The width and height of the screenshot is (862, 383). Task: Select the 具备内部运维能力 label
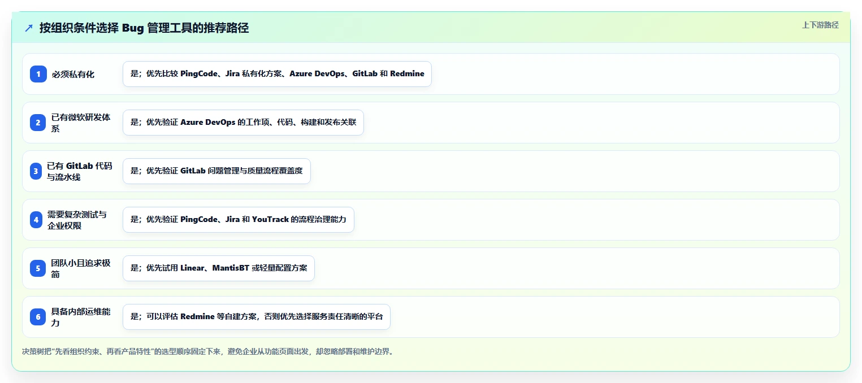(x=81, y=317)
